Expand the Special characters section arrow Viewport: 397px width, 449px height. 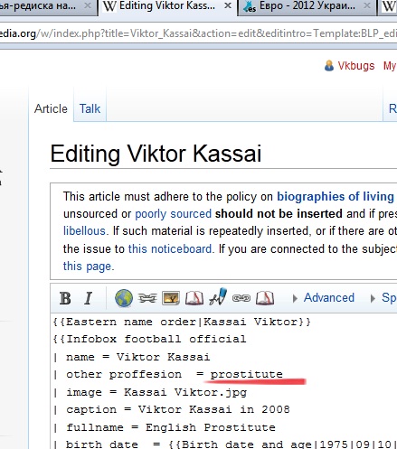coord(373,298)
